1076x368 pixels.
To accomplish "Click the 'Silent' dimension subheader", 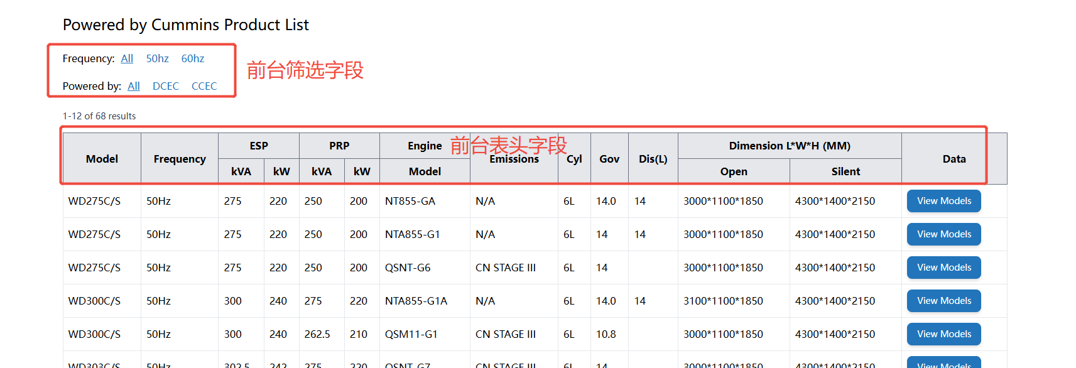I will tap(845, 171).
